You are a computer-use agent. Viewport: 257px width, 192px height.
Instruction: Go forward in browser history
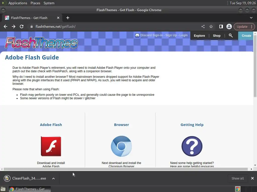[14, 26]
